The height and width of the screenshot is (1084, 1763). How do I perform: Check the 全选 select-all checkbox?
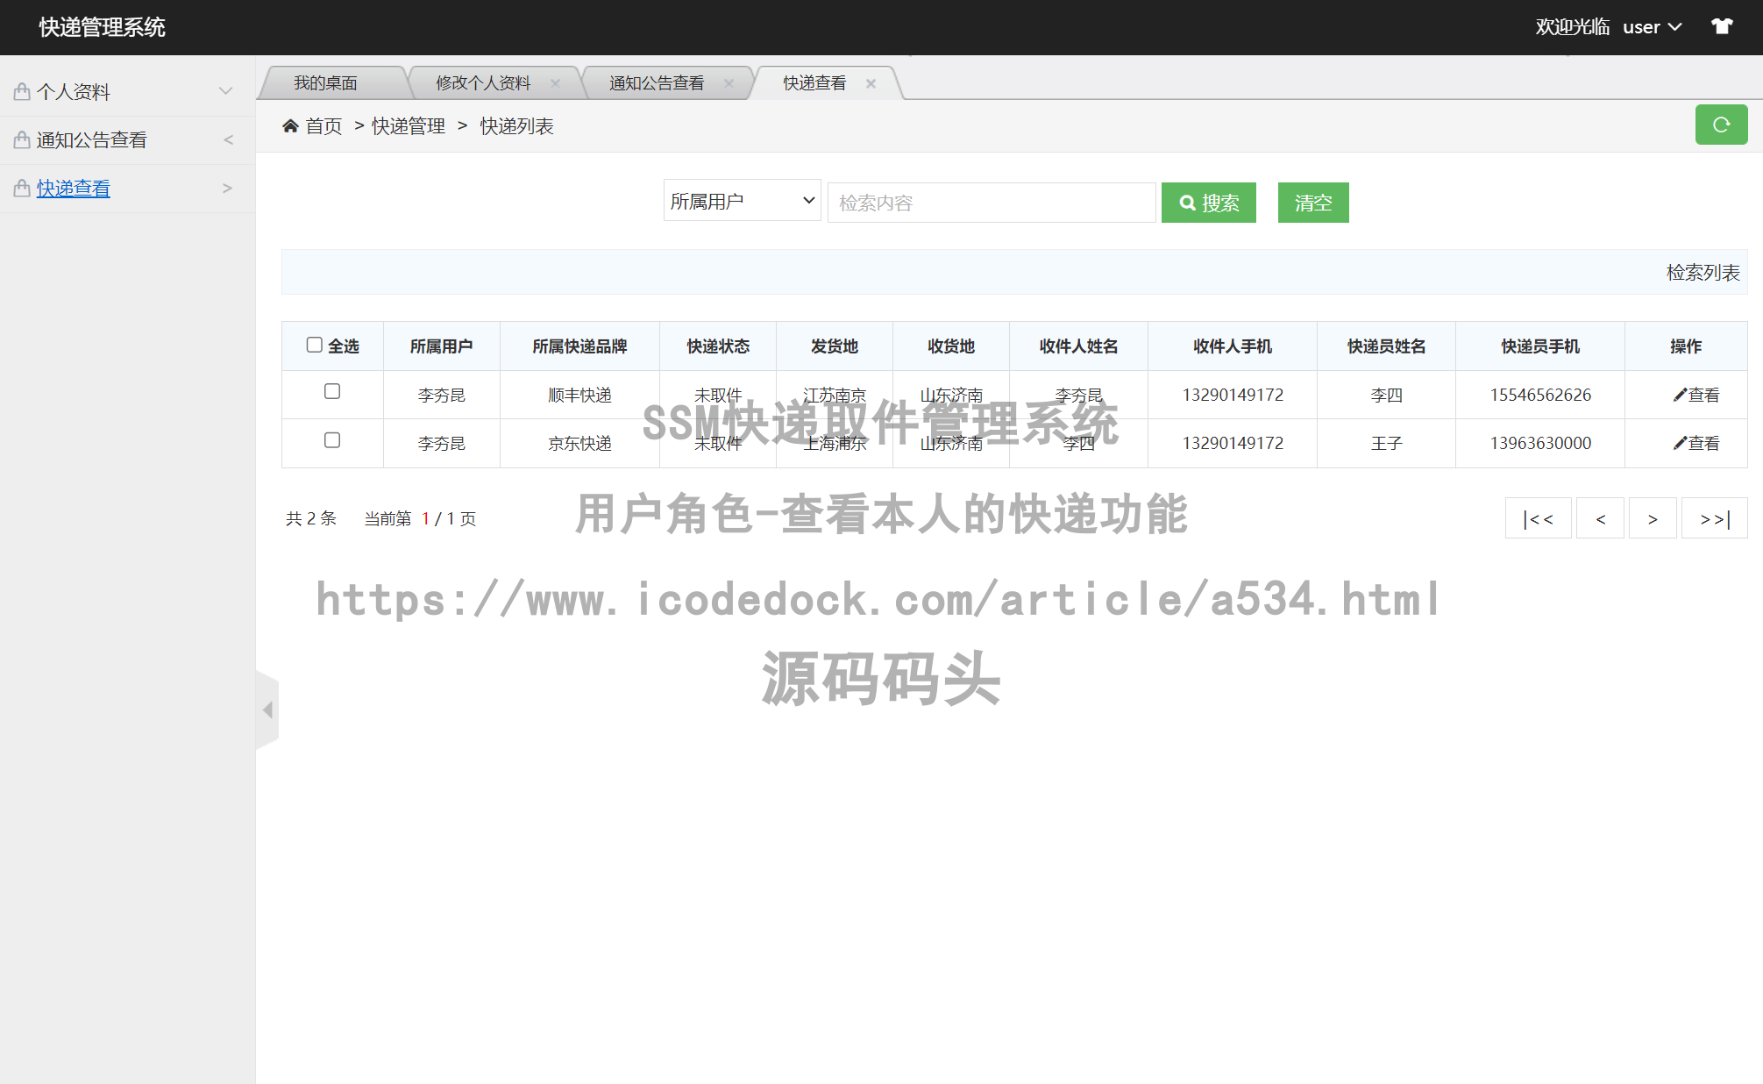pos(315,345)
